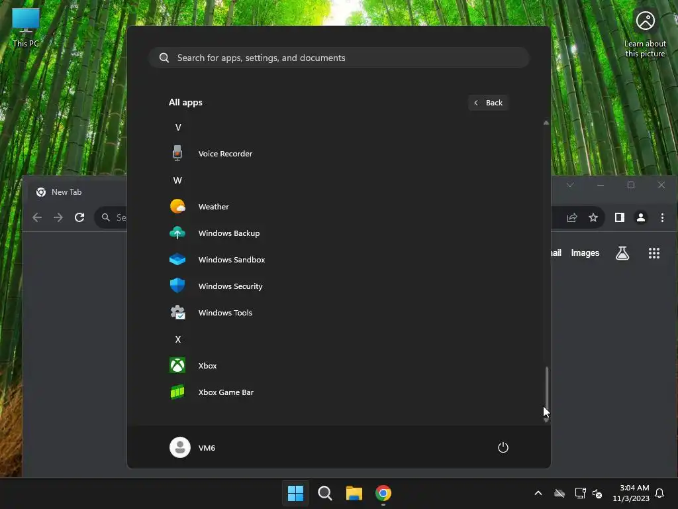Open This PC desktop icon

pos(26,27)
